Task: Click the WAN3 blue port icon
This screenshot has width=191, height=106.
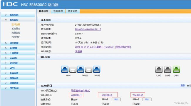Action: coord(97,69)
